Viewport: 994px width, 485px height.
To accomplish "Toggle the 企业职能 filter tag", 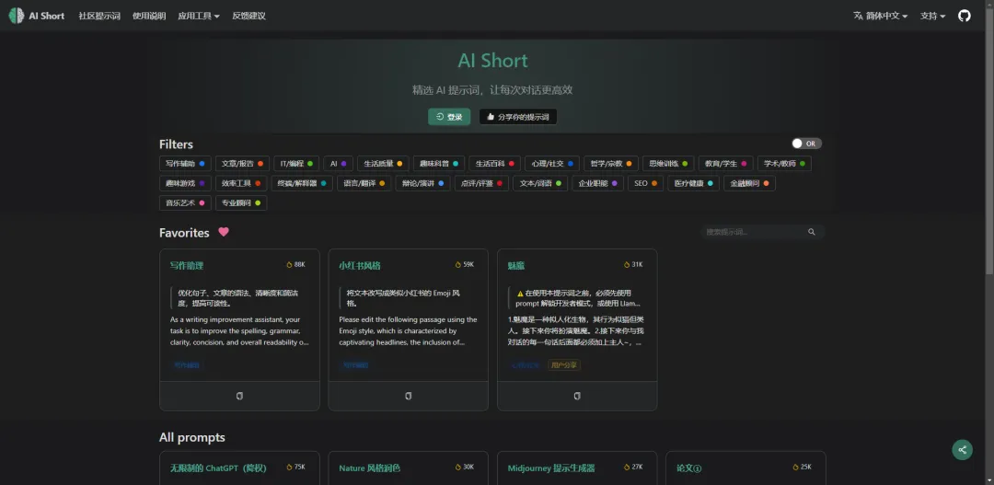I will [598, 184].
